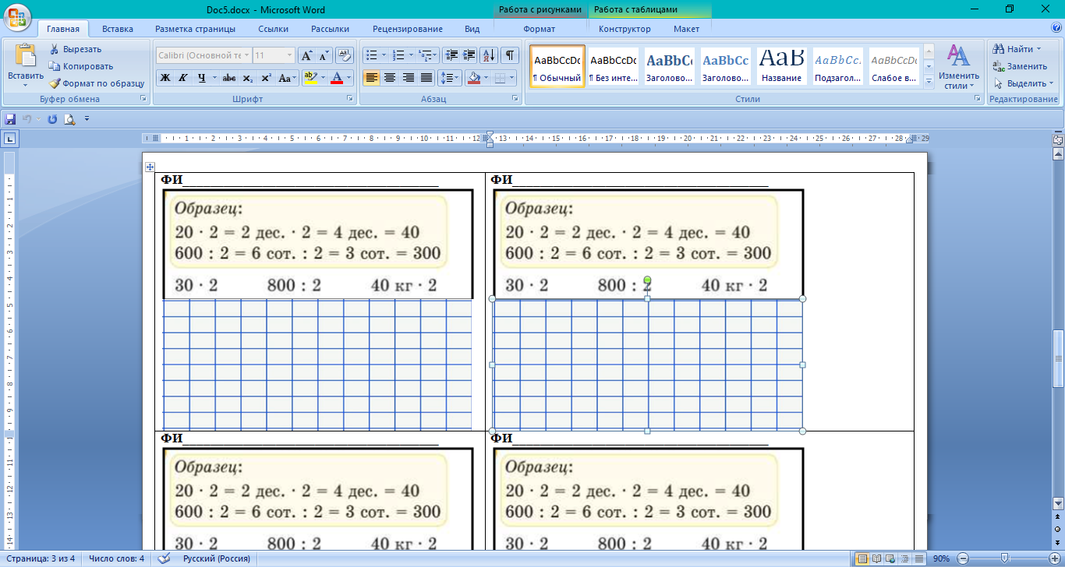Expand underline style arrow
Image resolution: width=1065 pixels, height=567 pixels.
click(214, 78)
